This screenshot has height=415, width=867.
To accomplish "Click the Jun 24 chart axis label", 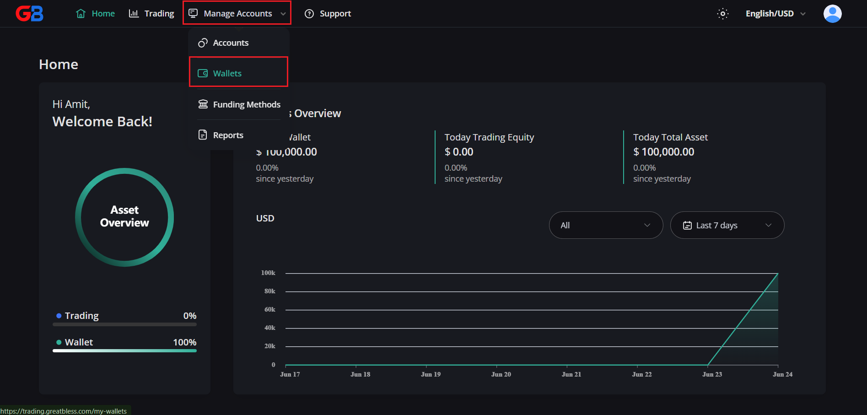I will coord(782,374).
